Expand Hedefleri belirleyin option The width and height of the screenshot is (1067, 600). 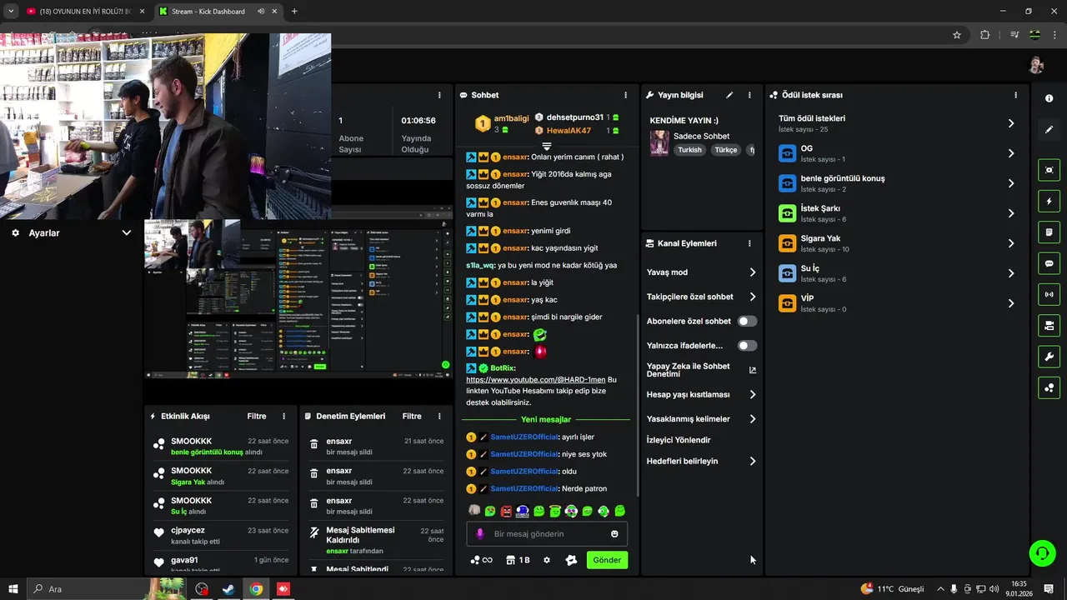752,461
